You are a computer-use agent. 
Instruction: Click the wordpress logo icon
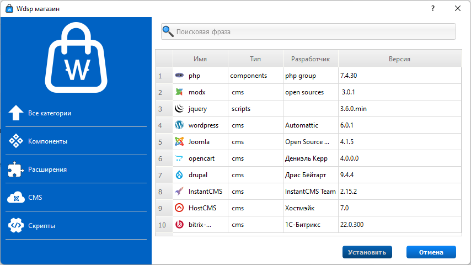click(x=179, y=125)
